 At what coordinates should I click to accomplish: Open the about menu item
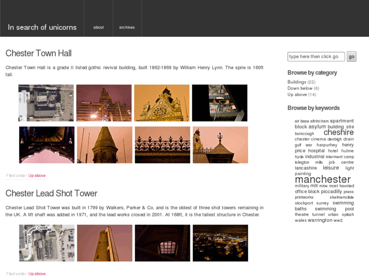[98, 27]
